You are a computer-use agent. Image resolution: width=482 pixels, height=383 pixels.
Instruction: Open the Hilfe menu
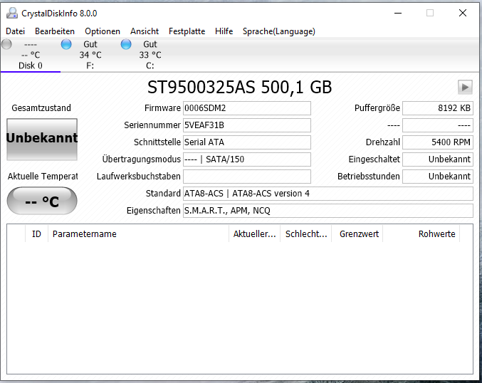click(x=224, y=31)
